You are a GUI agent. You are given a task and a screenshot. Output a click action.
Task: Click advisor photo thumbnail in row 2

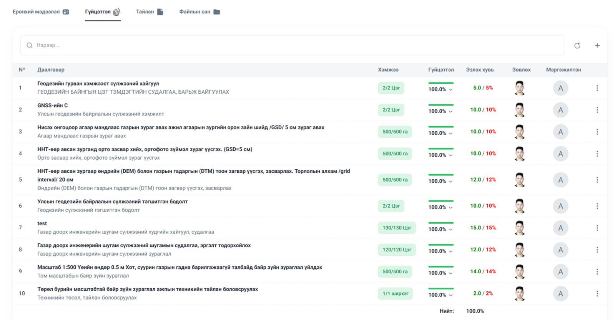520,110
